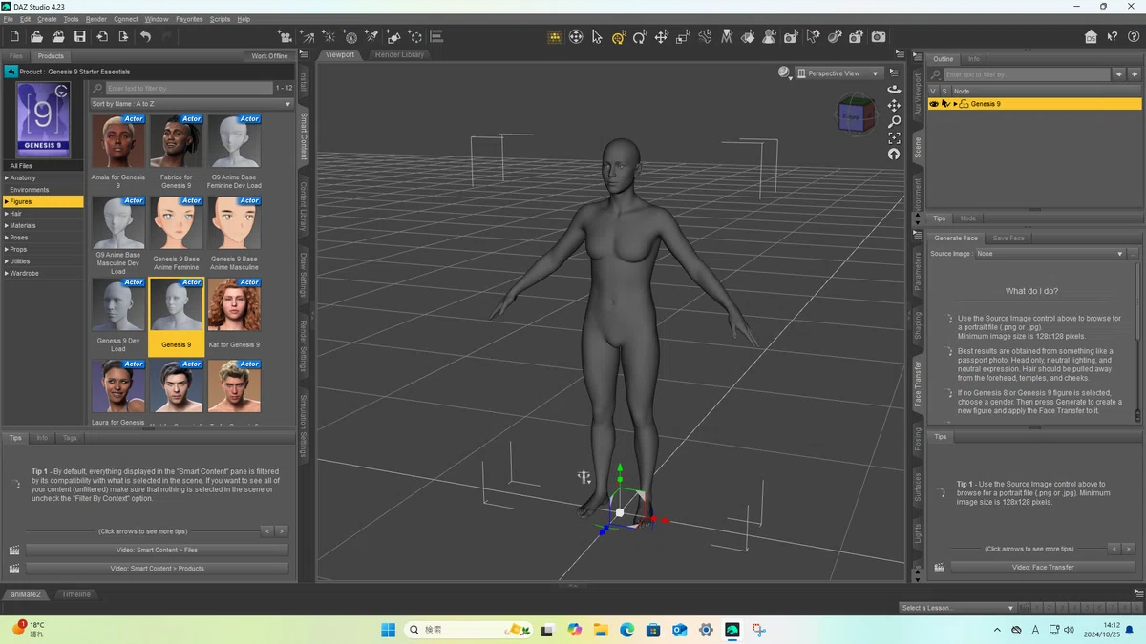Click the viewport reset view control
This screenshot has height=644, width=1146.
coord(894,154)
